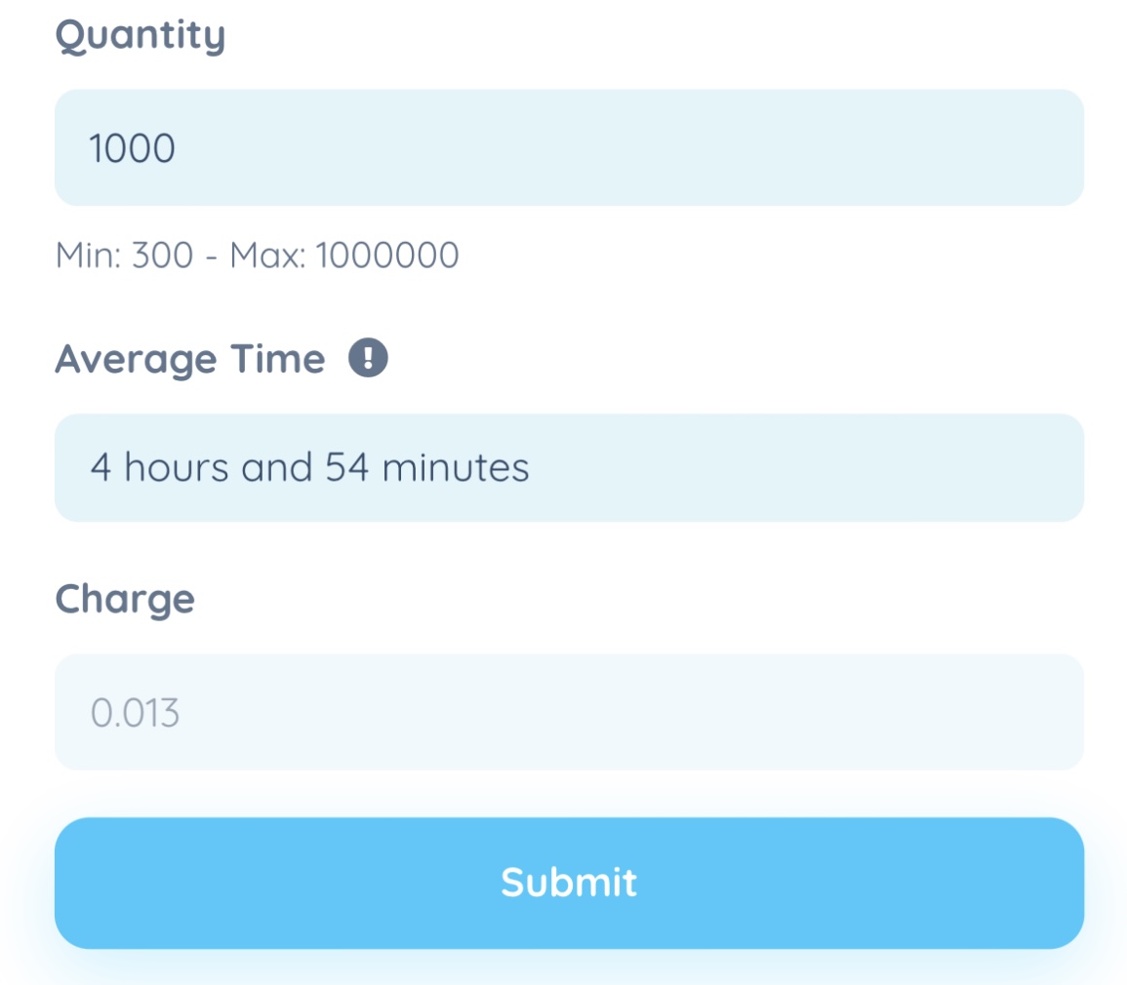
Task: Click the Min 300 Max 1000000 hint text
Action: pos(258,256)
